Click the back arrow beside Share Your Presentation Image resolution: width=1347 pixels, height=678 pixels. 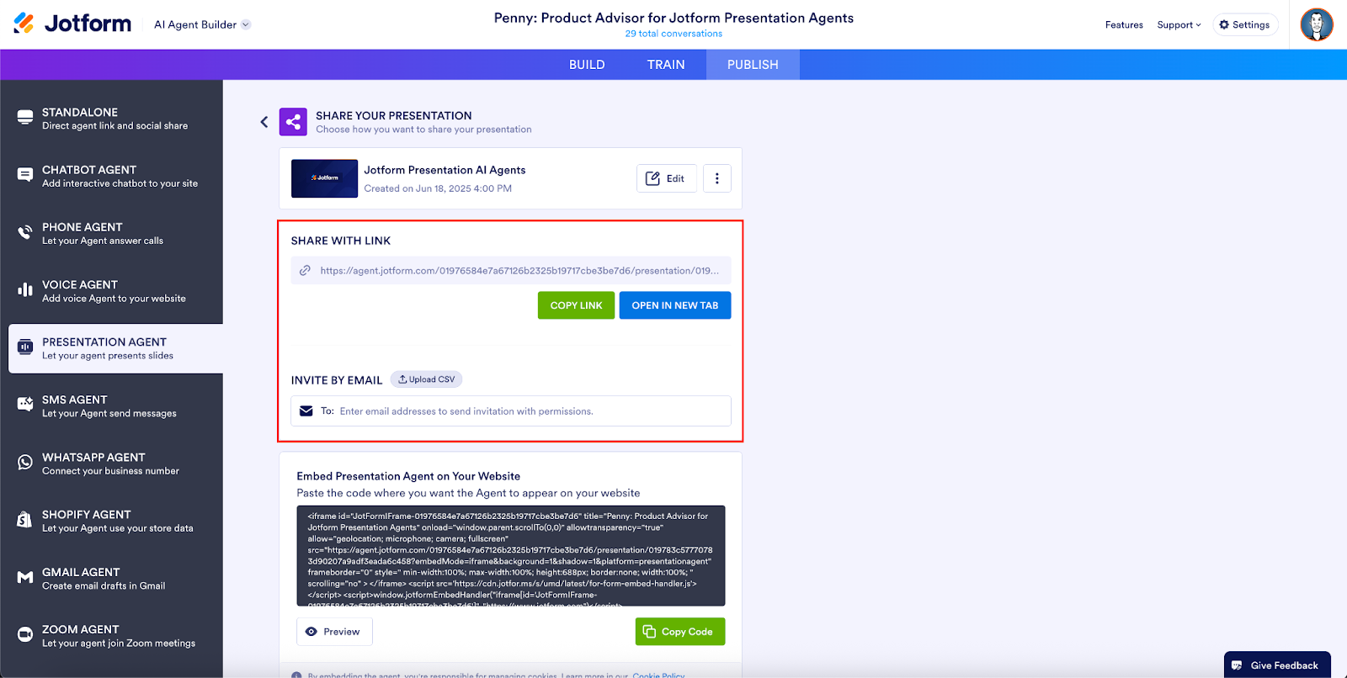click(264, 122)
